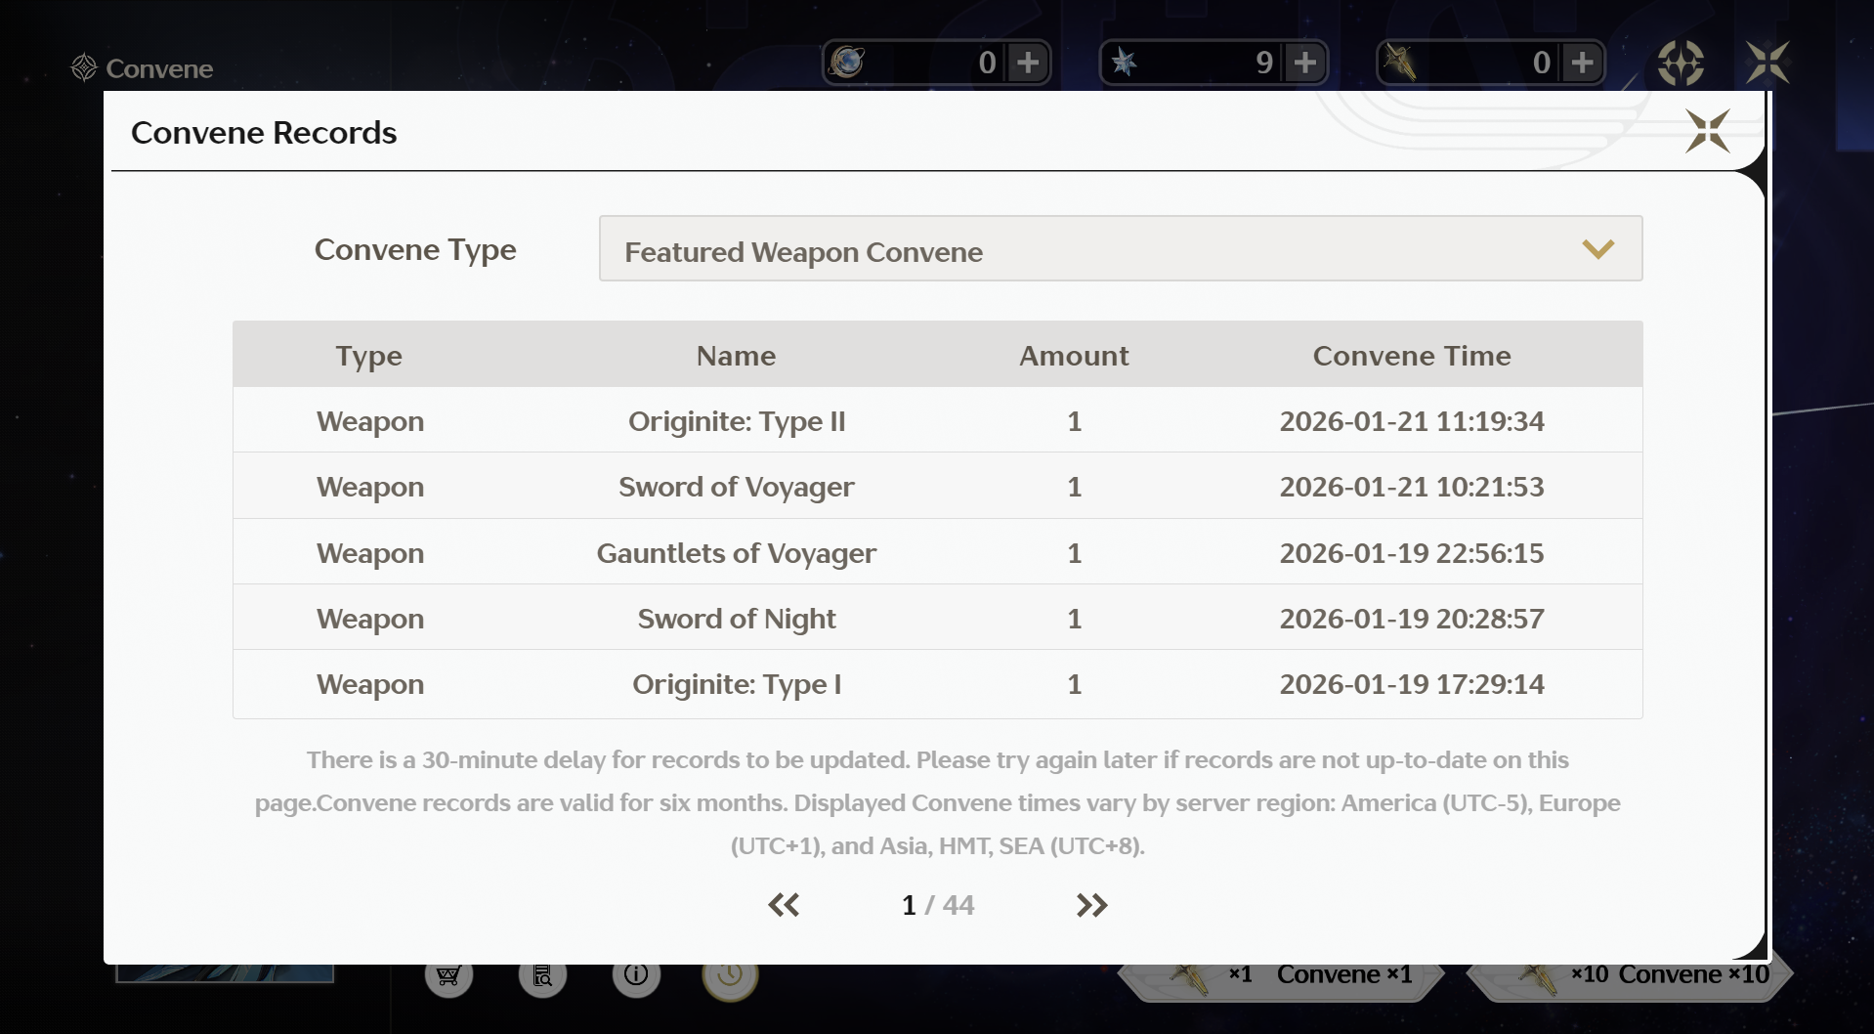Click the Lunite planet currency icon

(847, 63)
